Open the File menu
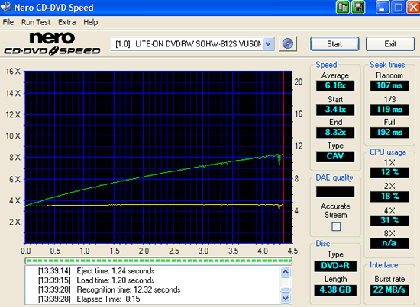This screenshot has height=307, width=420. (8, 22)
